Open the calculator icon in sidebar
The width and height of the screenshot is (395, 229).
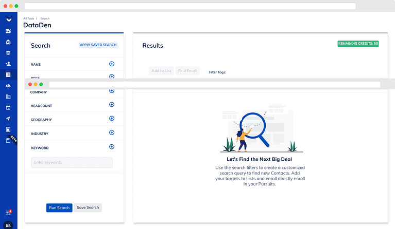8,129
